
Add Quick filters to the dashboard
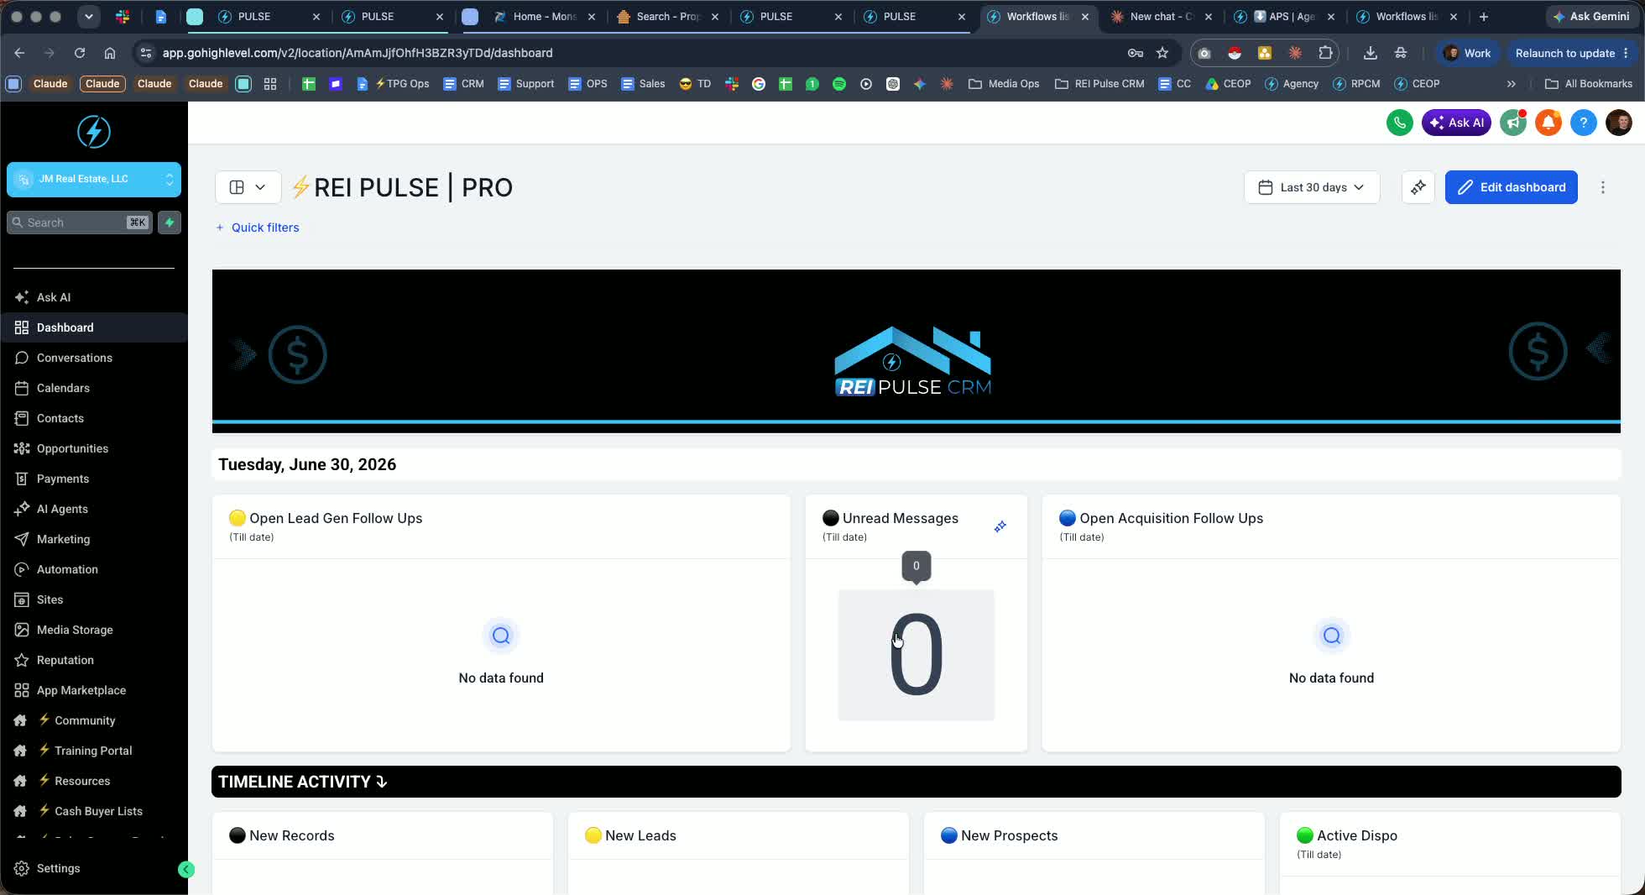[x=258, y=228]
